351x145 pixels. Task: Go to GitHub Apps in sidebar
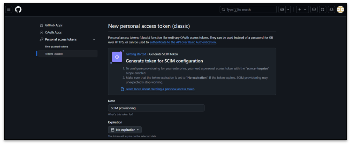coord(54,25)
